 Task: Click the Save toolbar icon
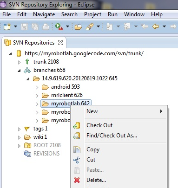pos(25,26)
